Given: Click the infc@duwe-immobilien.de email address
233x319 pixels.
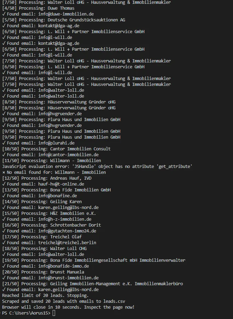Looking at the screenshot, I should (x=66, y=14).
